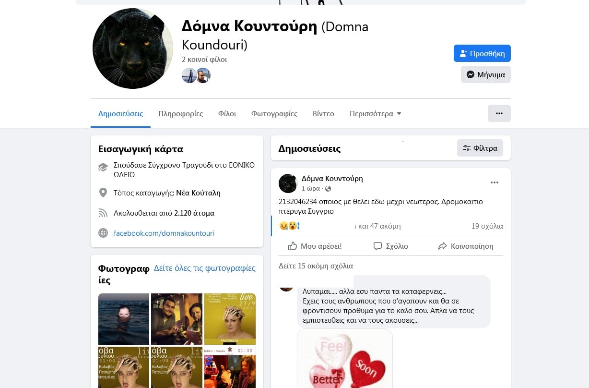
Task: Click the Σχόλιο comment button
Action: [390, 246]
